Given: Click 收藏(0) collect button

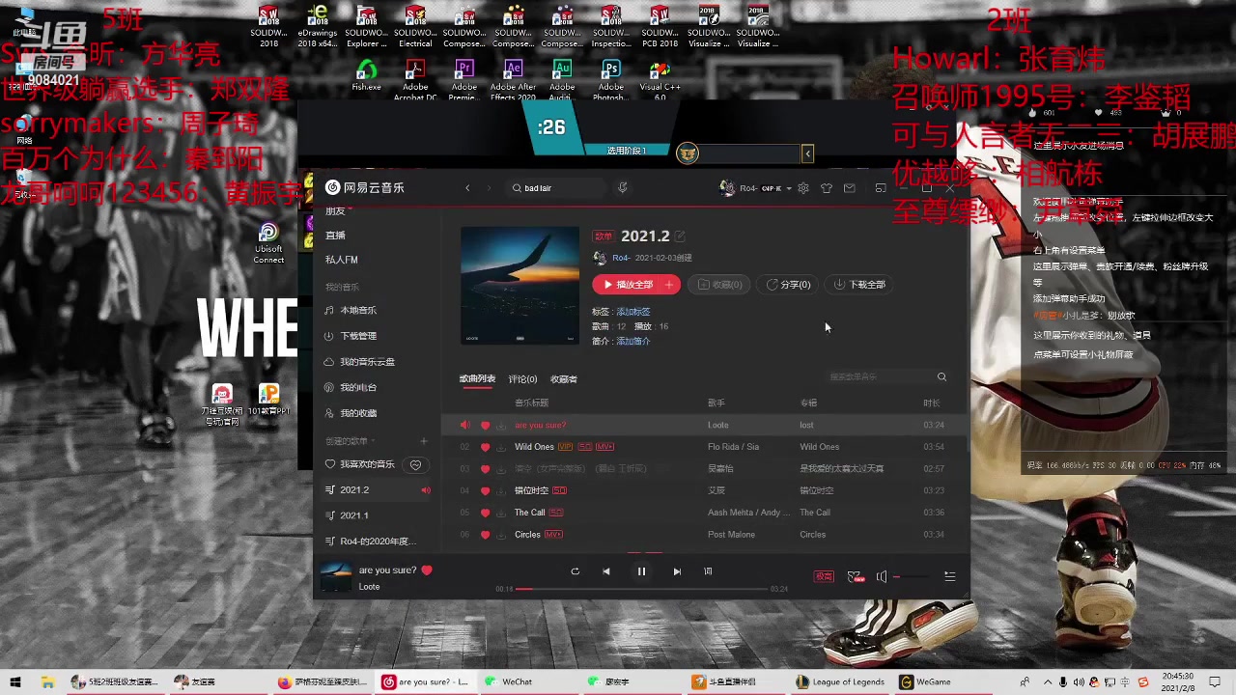Looking at the screenshot, I should [719, 285].
